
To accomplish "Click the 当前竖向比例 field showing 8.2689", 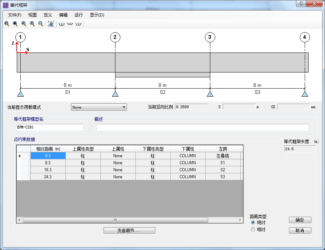I will (x=191, y=107).
